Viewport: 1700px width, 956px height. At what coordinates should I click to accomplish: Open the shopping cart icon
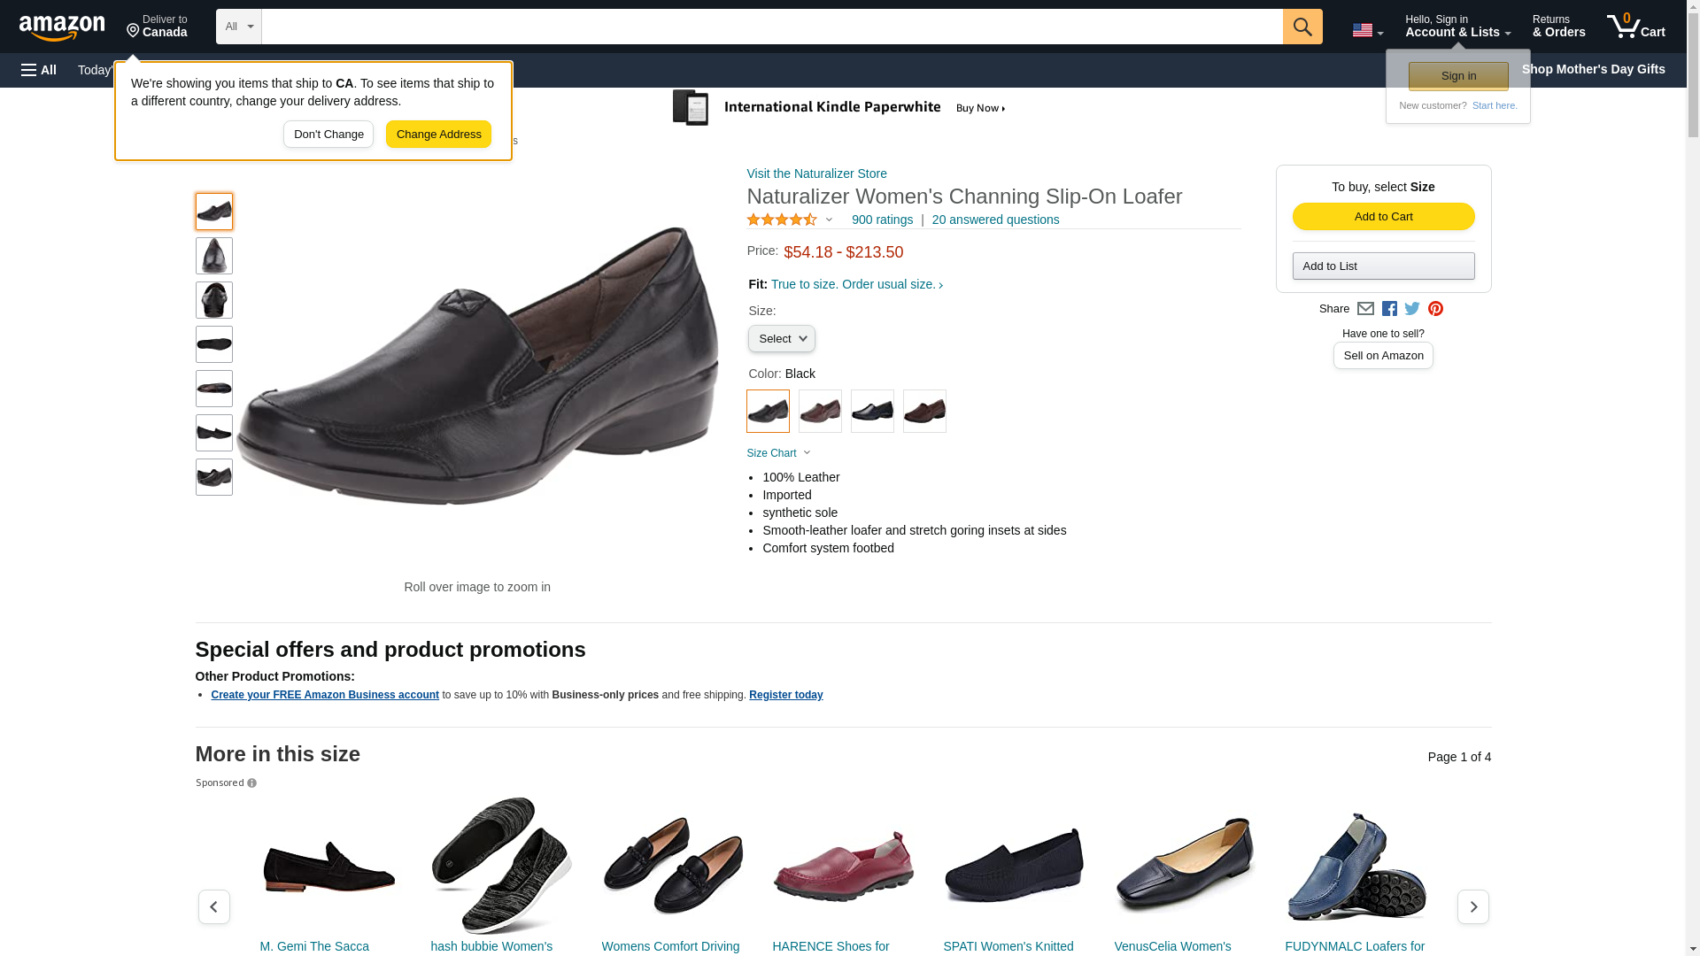[x=1635, y=27]
